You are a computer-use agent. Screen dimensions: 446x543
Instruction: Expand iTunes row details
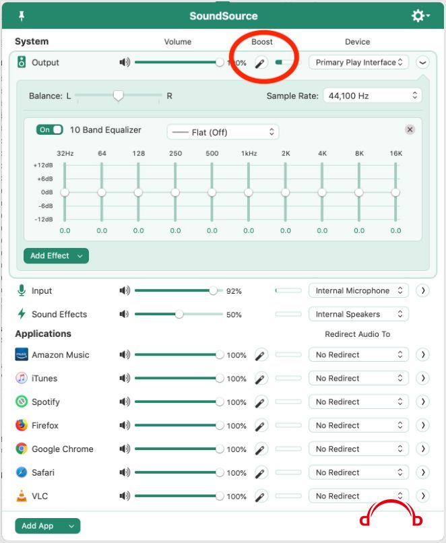[423, 378]
